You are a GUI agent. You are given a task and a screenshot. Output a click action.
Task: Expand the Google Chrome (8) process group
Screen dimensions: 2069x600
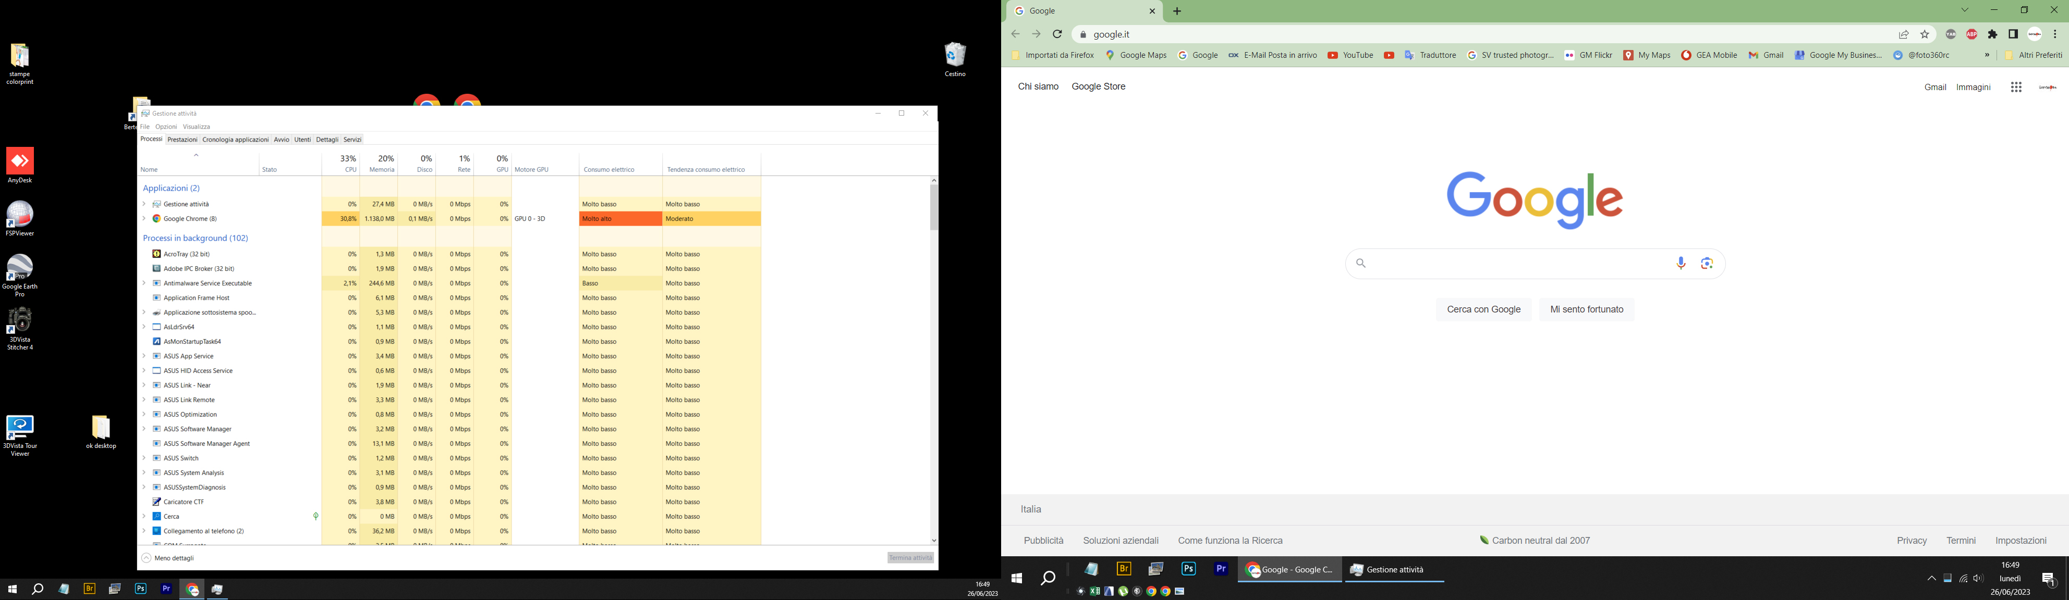[144, 218]
